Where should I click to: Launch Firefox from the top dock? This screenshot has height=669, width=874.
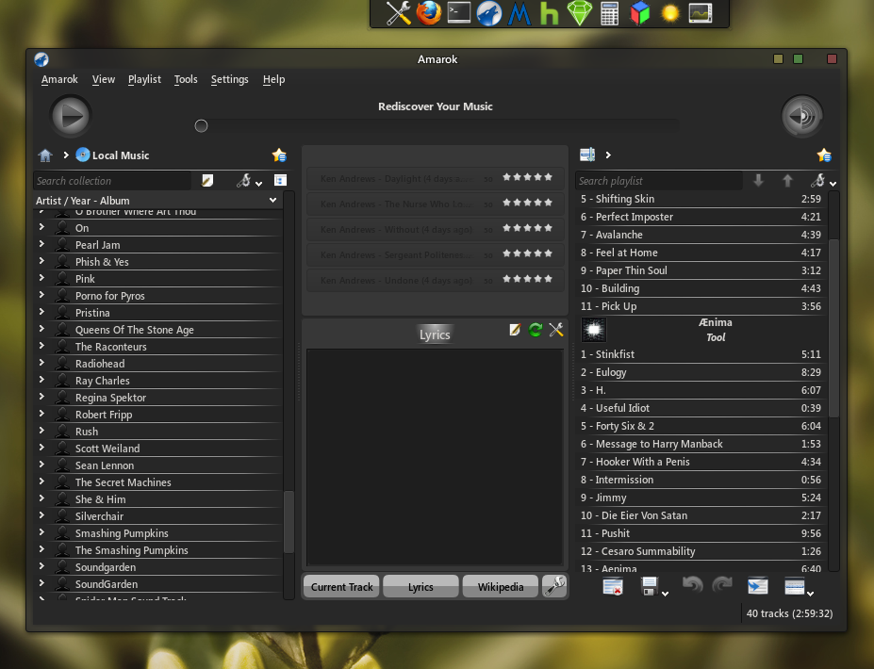click(x=429, y=13)
